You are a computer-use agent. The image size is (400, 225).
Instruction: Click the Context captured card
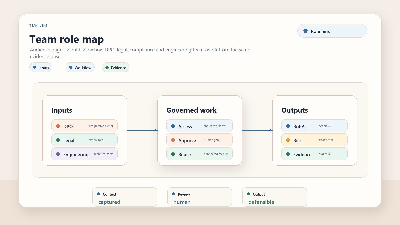(x=125, y=197)
